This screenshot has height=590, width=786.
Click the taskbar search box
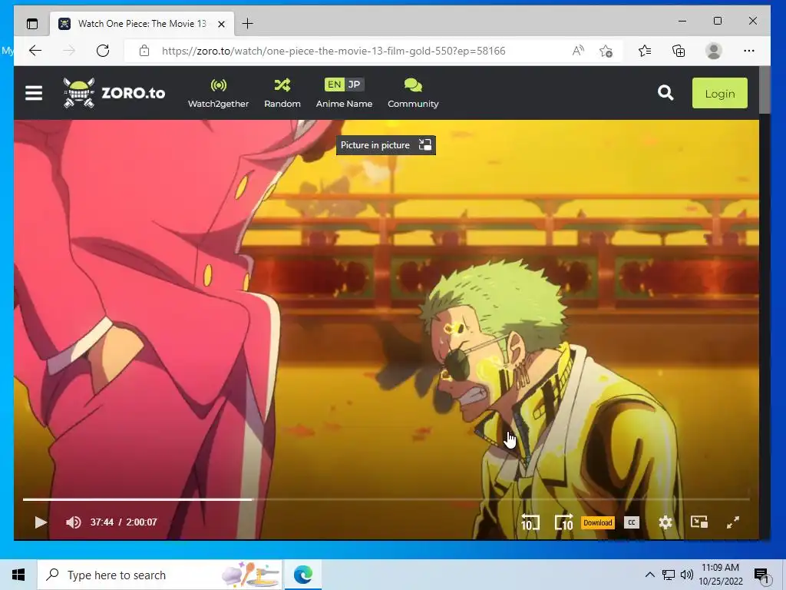point(160,575)
